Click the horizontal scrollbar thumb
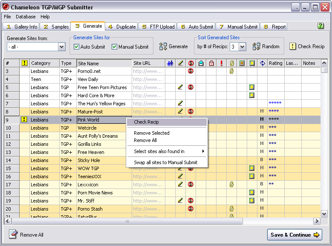The image size is (332, 246). coord(127,221)
